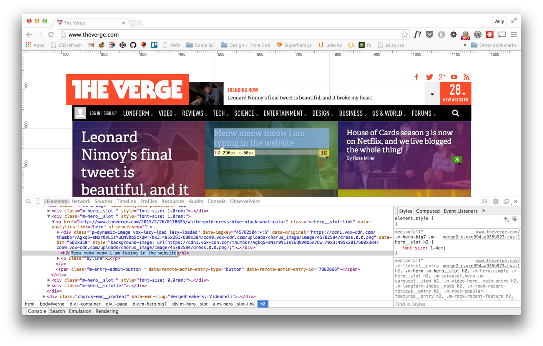Expand the trending now dropdown arrow
Screen dimensions: 543x346
(x=432, y=94)
